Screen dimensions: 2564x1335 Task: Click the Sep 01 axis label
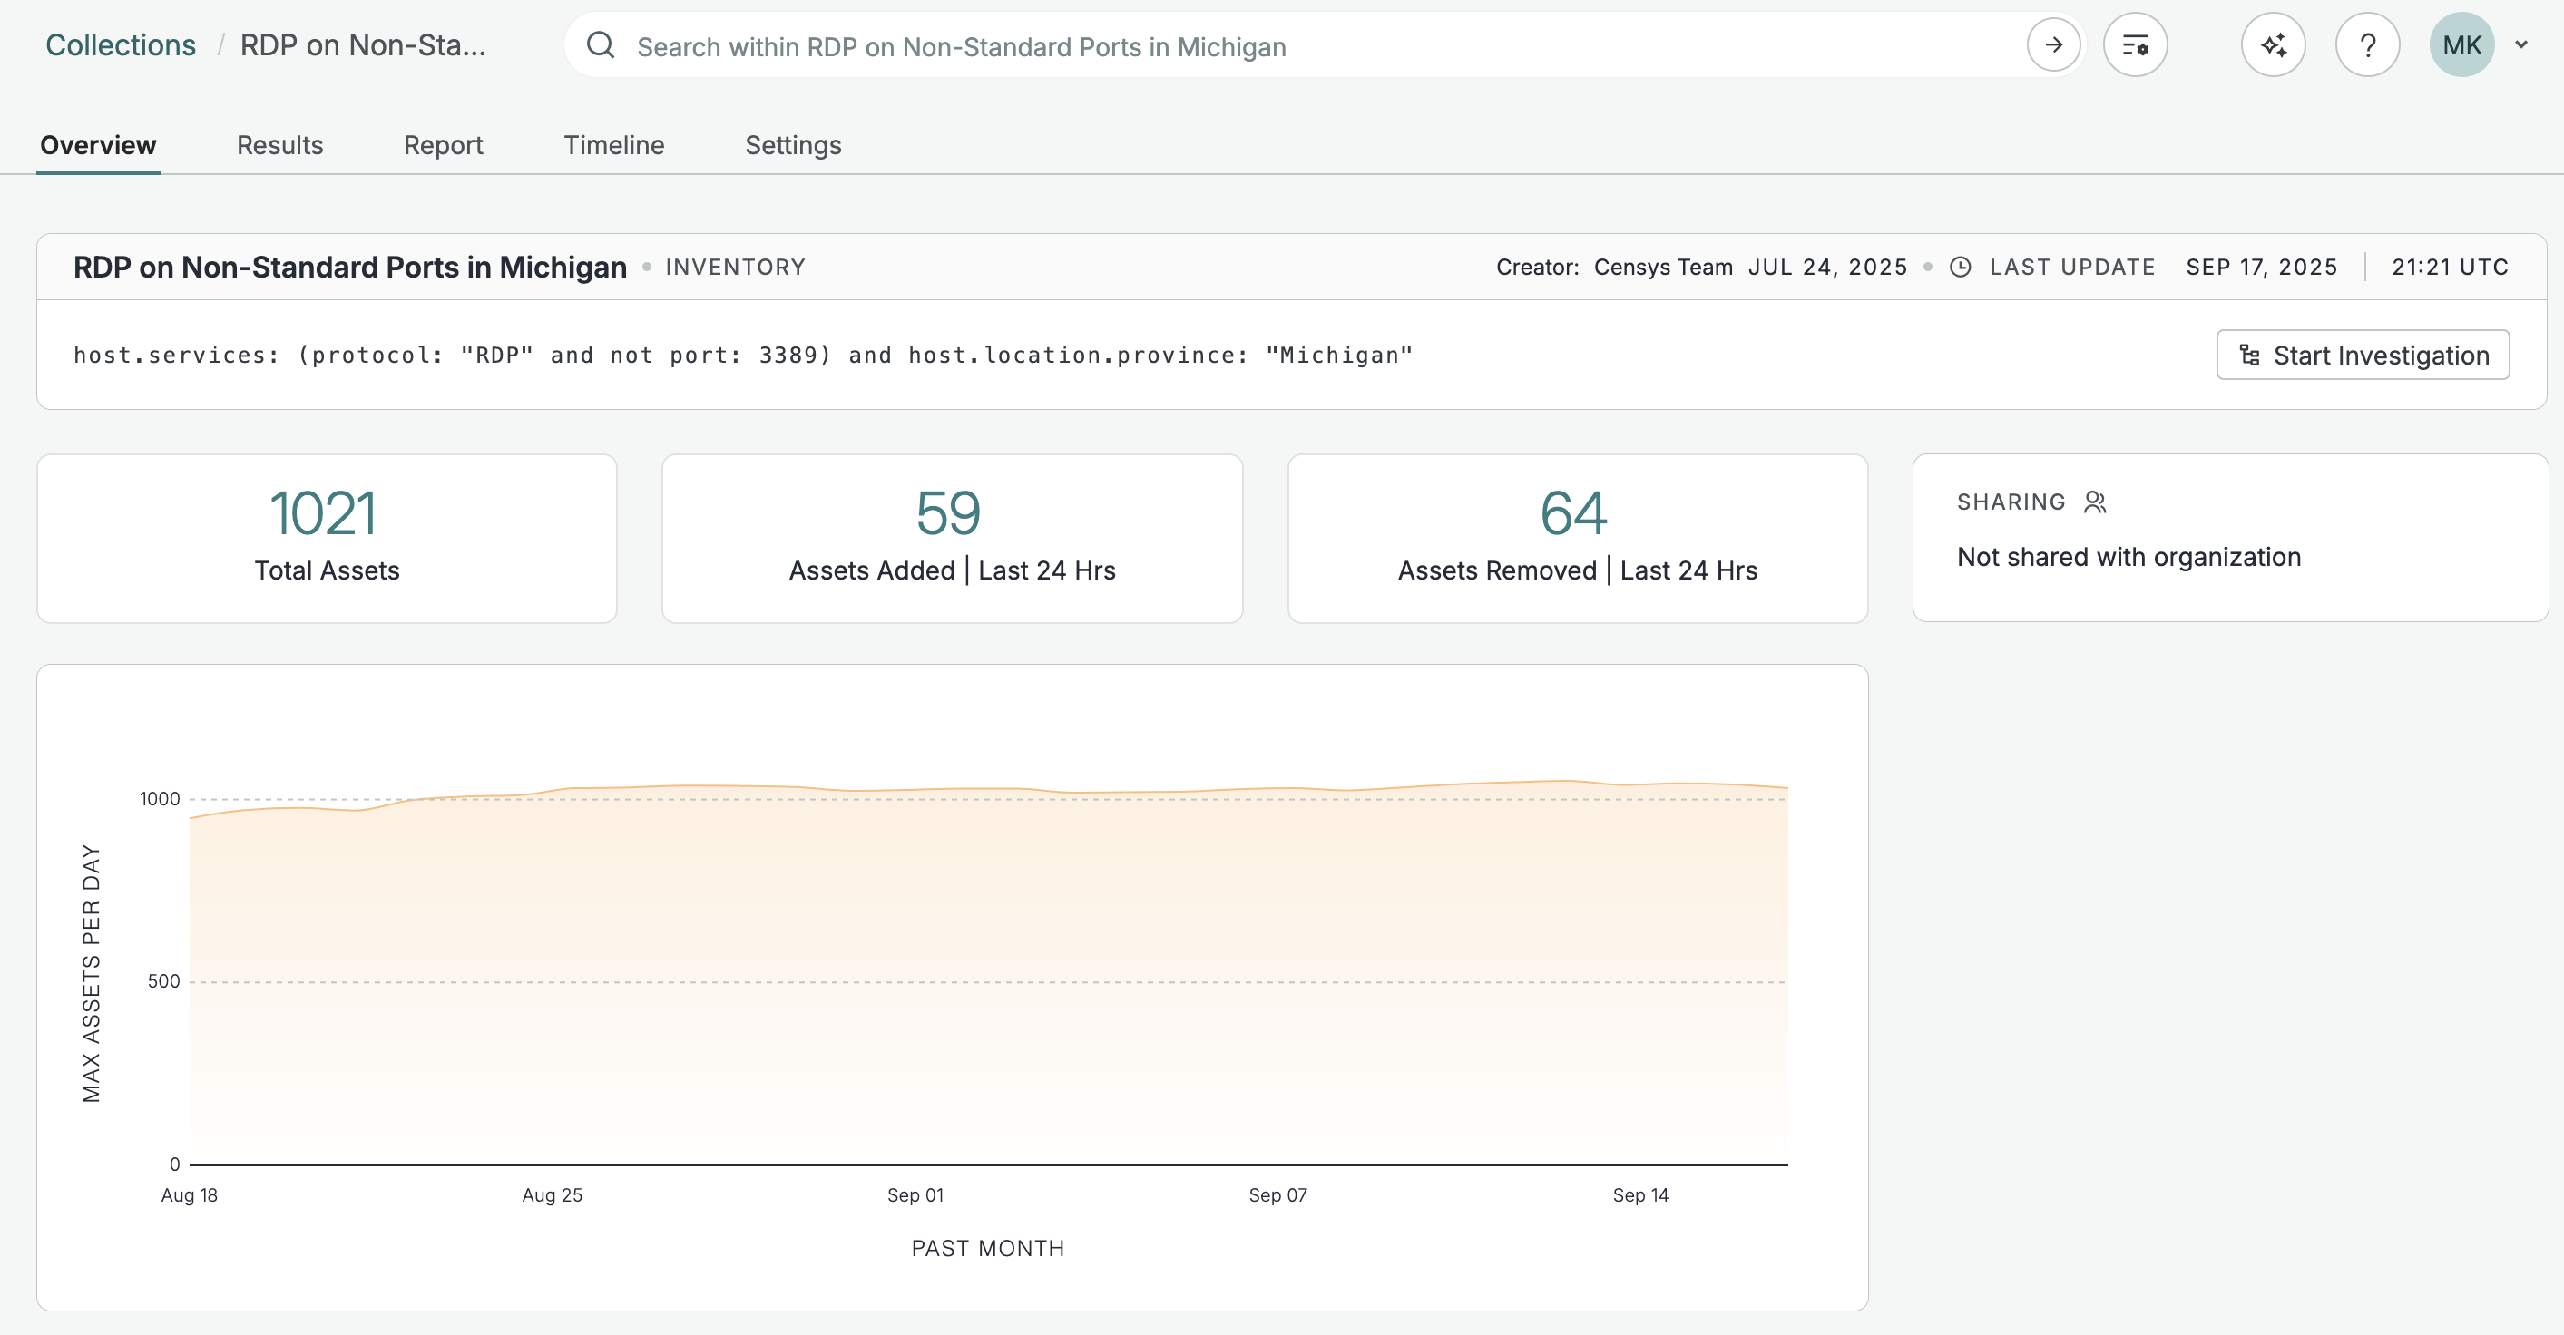coord(915,1195)
